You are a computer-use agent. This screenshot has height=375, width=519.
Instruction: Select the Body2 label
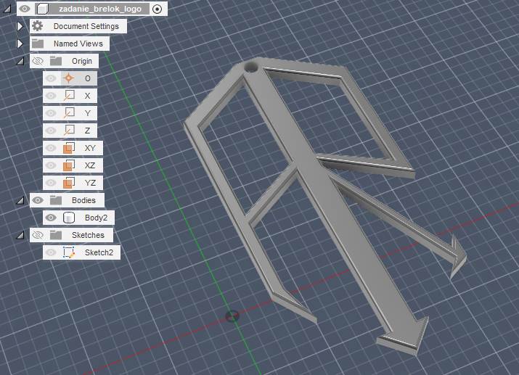[x=96, y=218]
